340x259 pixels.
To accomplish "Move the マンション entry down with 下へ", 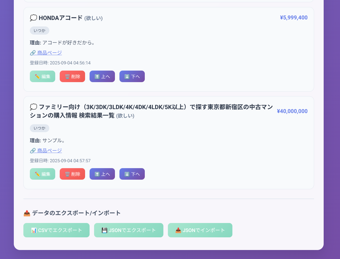I will [132, 174].
